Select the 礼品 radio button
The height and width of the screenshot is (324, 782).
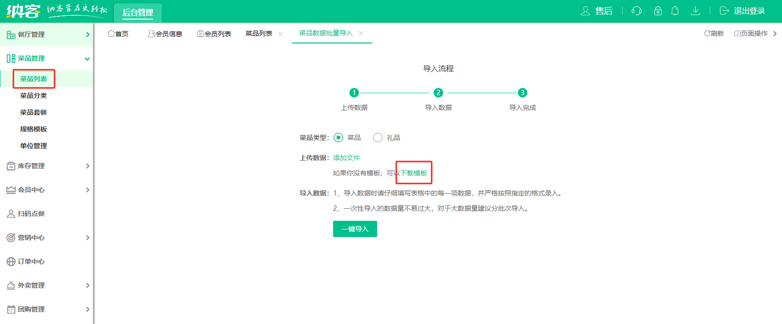click(x=378, y=138)
